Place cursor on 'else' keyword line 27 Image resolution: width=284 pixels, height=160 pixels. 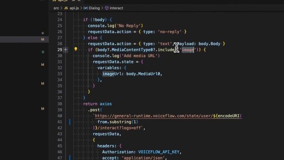tap(92, 38)
